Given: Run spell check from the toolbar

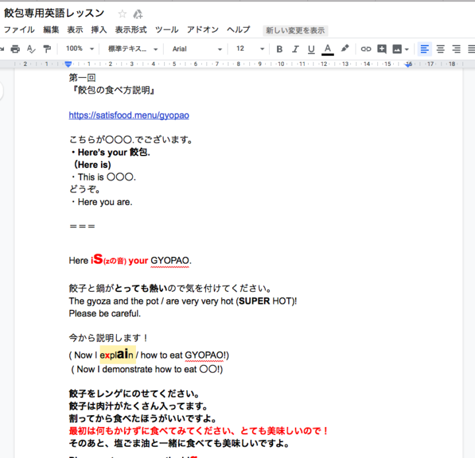Looking at the screenshot, I should pyautogui.click(x=31, y=49).
